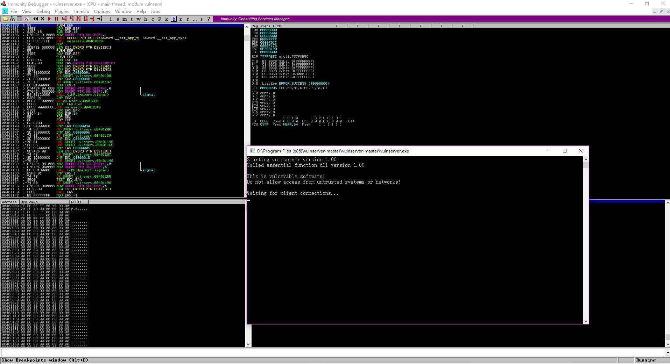Screen dimensions: 670x364
Task: Click the Trace into toolbar icon
Action: tap(78, 19)
